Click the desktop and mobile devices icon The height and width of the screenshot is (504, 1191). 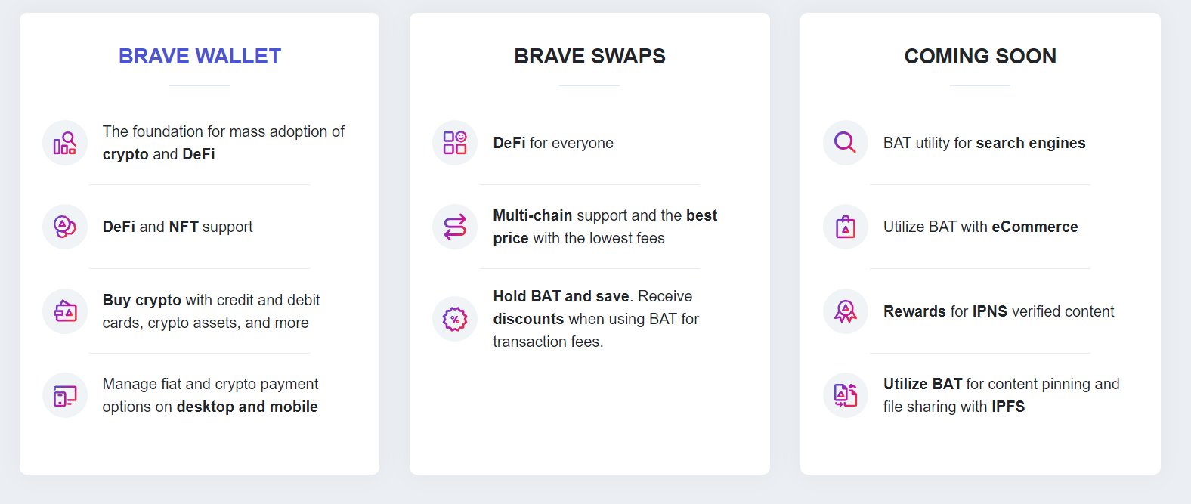(x=65, y=395)
